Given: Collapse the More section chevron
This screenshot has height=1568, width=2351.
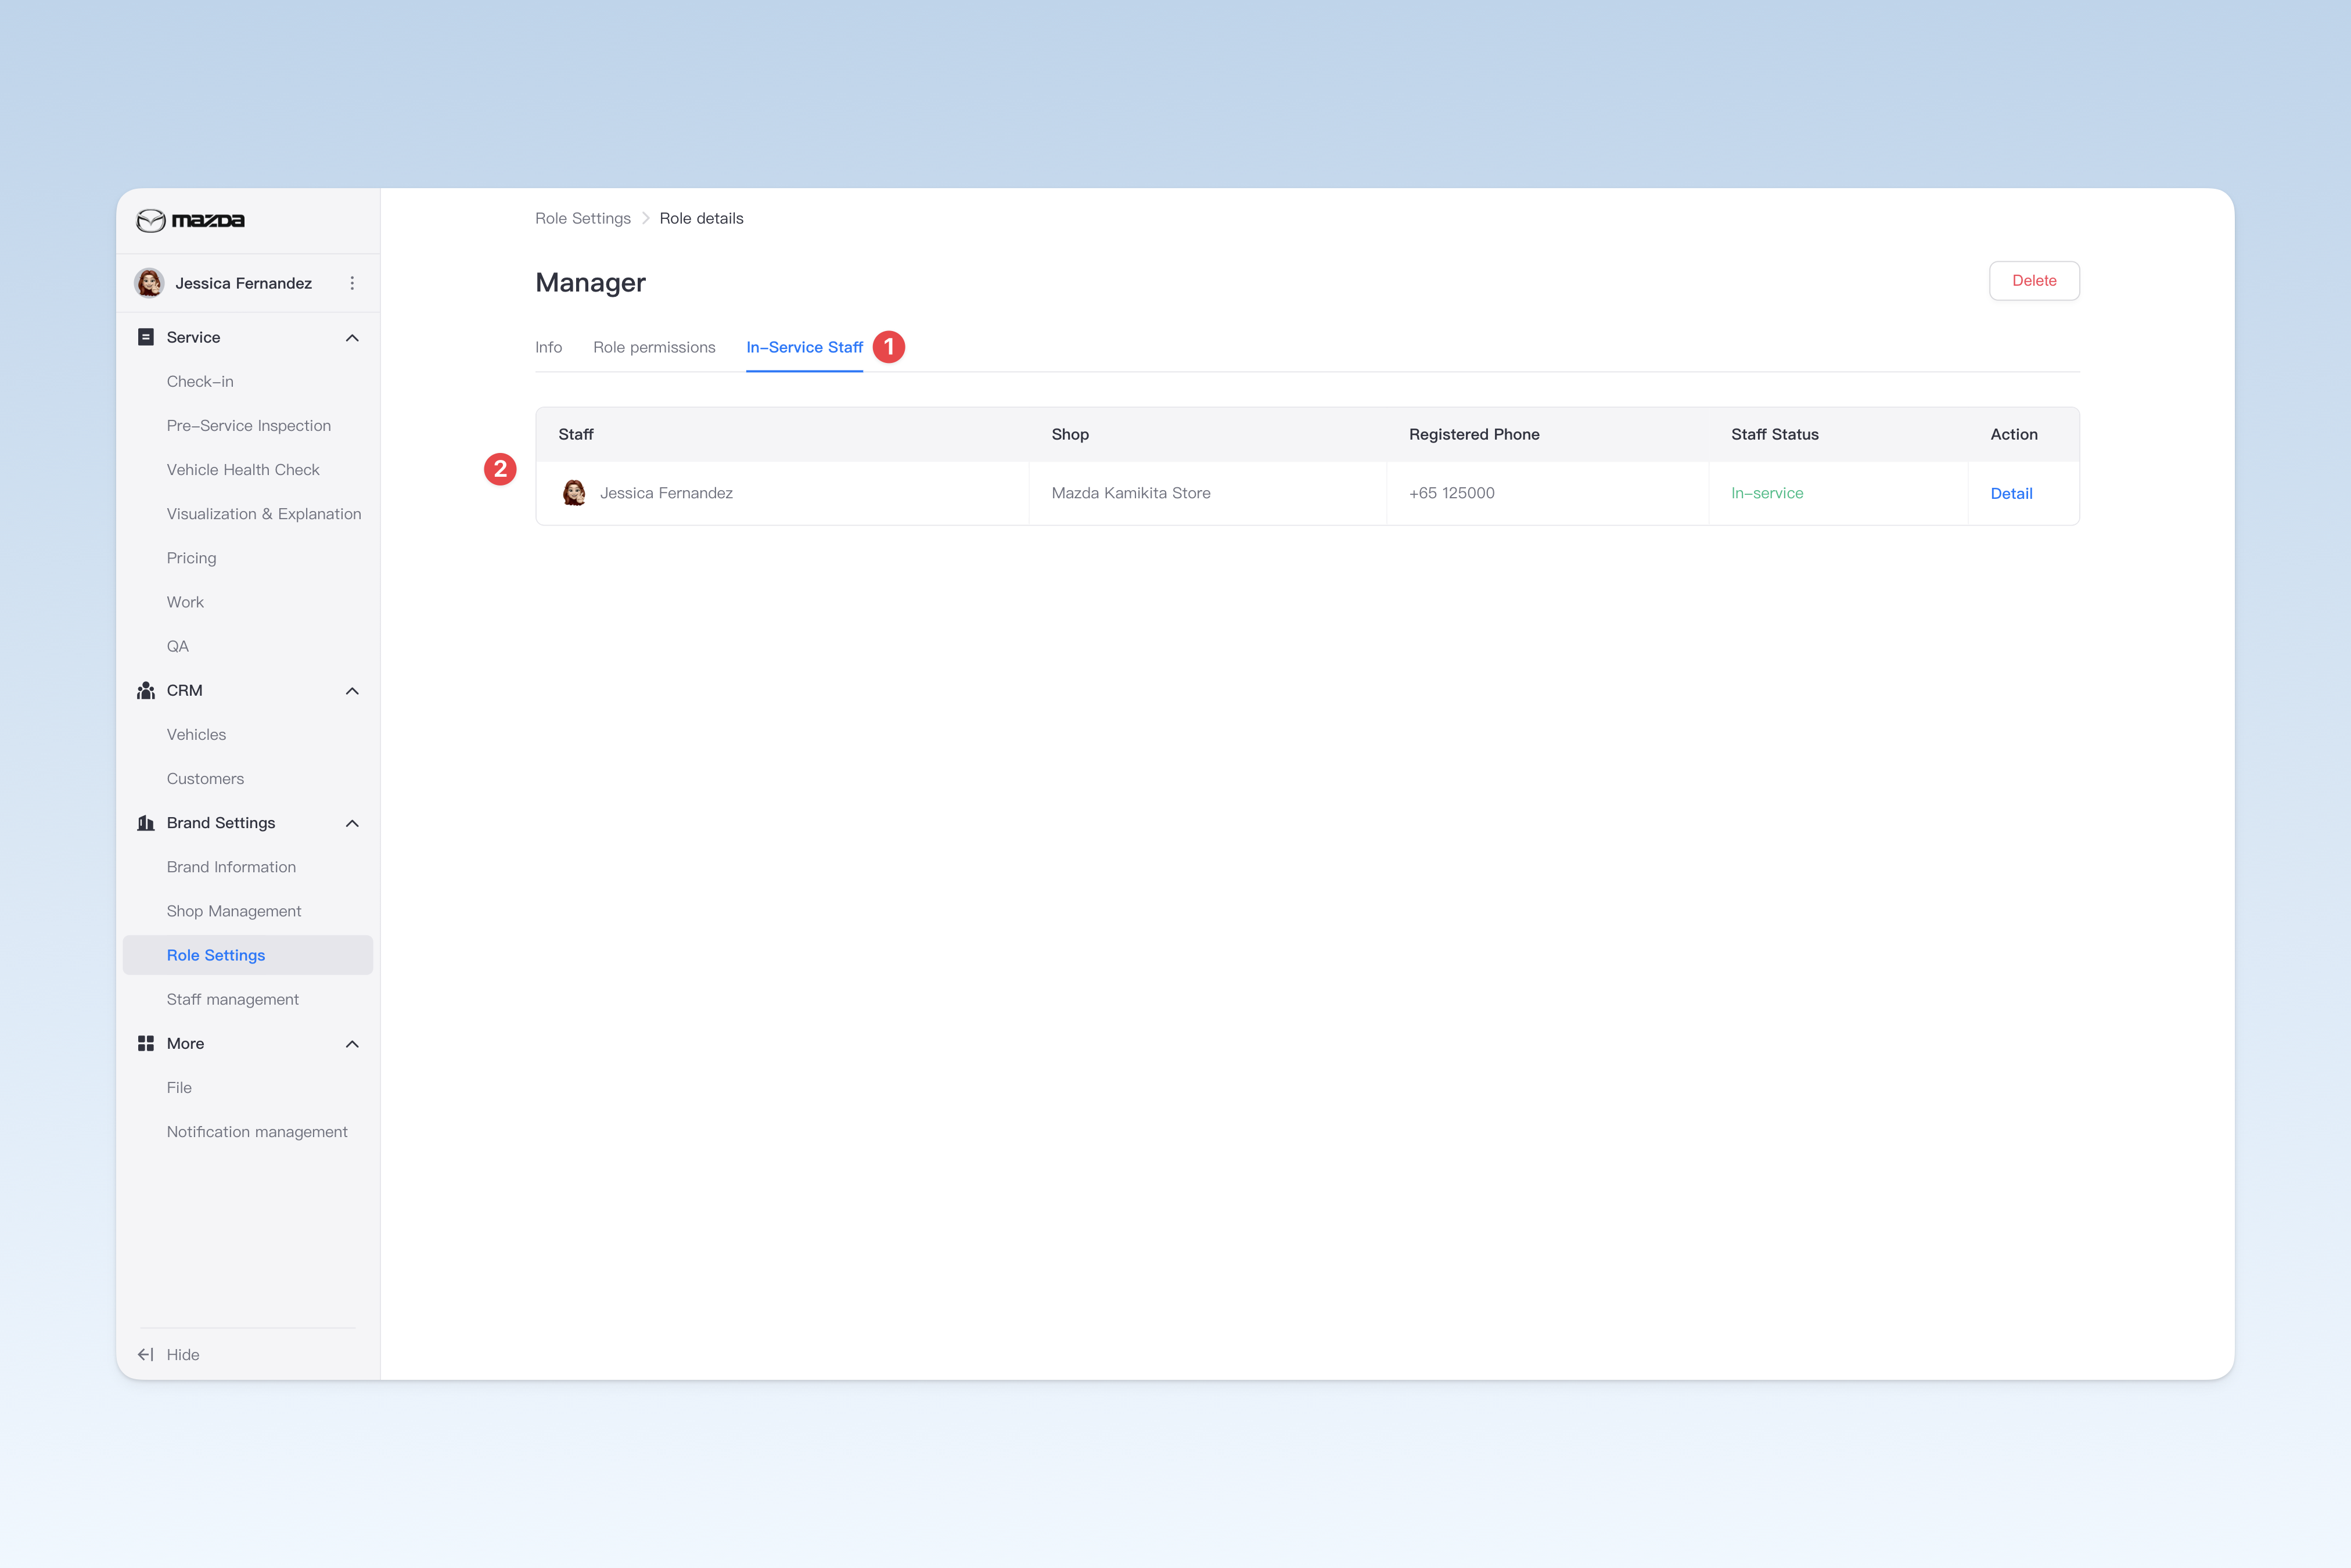Looking at the screenshot, I should (352, 1044).
